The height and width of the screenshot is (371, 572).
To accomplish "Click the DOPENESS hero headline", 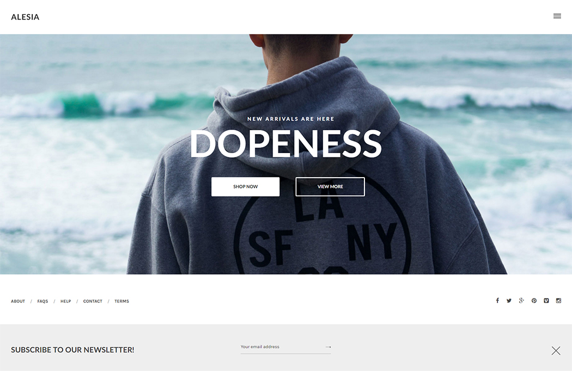I will tap(285, 144).
